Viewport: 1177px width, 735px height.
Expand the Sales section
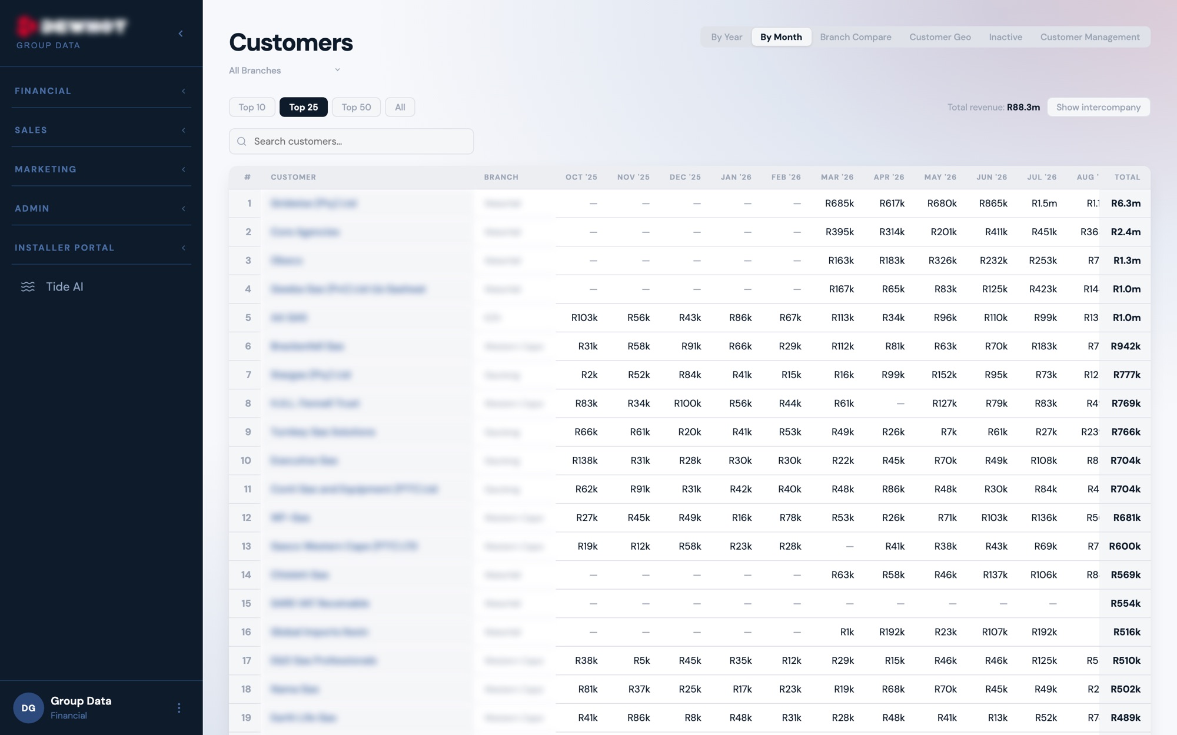point(101,130)
